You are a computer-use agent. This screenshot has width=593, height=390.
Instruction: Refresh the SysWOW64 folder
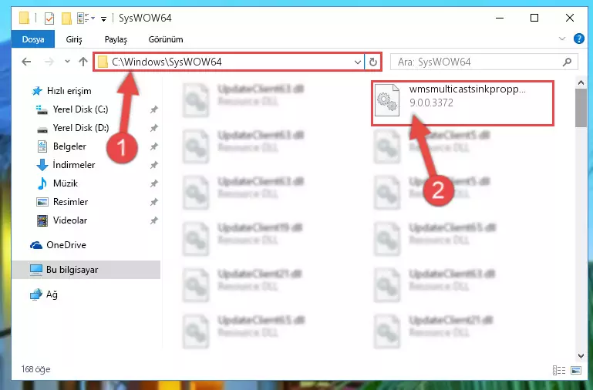pos(373,62)
